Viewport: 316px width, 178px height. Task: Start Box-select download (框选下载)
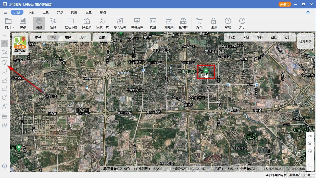(x=71, y=23)
